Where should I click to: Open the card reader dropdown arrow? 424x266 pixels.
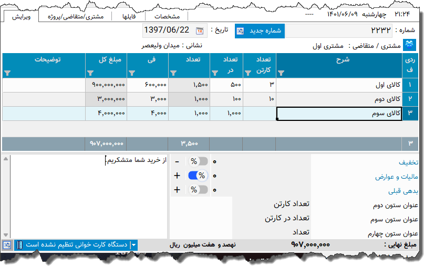pyautogui.click(x=133, y=245)
